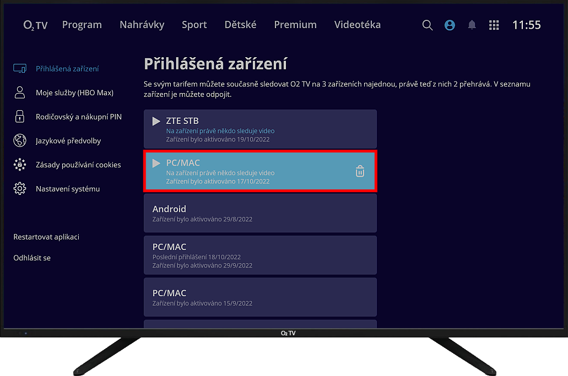The height and width of the screenshot is (376, 568).
Task: Select the Premium tab
Action: click(295, 25)
